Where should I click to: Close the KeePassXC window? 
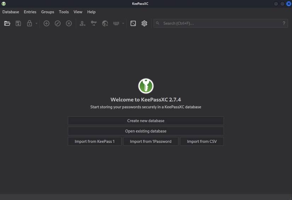[x=289, y=4]
